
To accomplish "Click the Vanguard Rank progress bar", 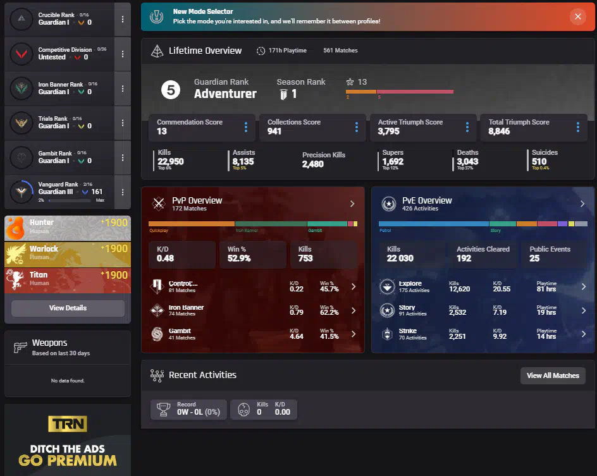I will [70, 200].
